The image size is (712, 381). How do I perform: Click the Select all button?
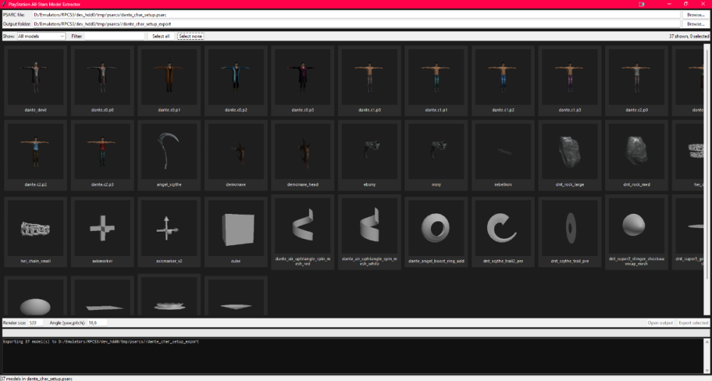tap(161, 36)
